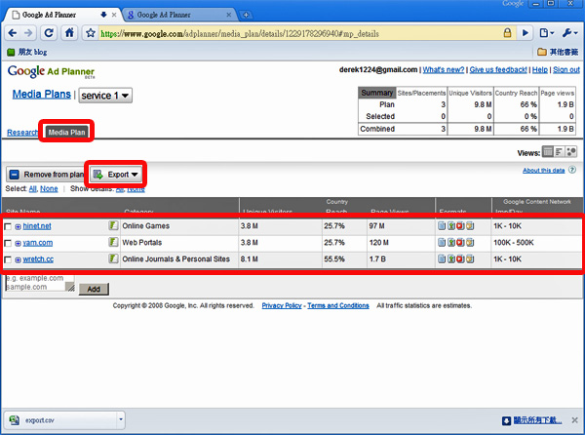The height and width of the screenshot is (435, 585).
Task: Open the browser home page icon
Action: [69, 33]
